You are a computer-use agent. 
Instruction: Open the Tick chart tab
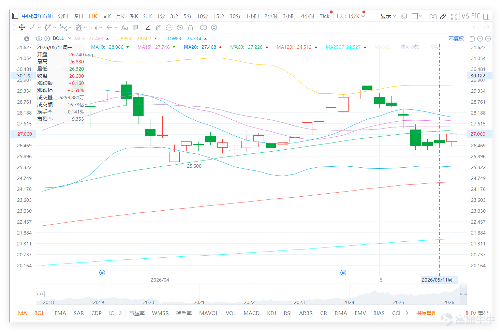[325, 16]
